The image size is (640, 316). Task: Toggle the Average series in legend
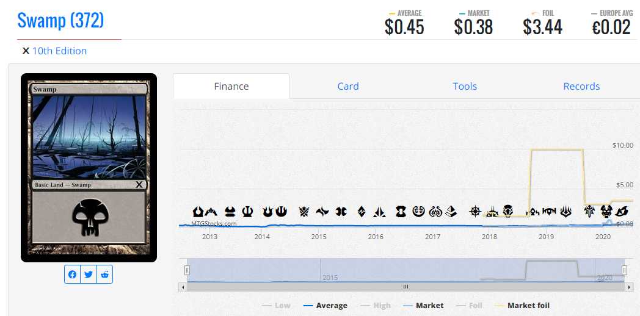point(325,306)
